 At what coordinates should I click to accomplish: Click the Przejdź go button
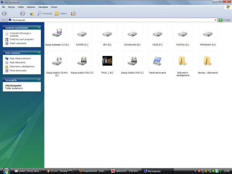[x=225, y=20]
